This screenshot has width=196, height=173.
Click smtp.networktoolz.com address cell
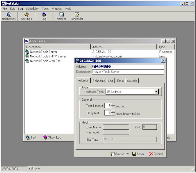coord(107,56)
